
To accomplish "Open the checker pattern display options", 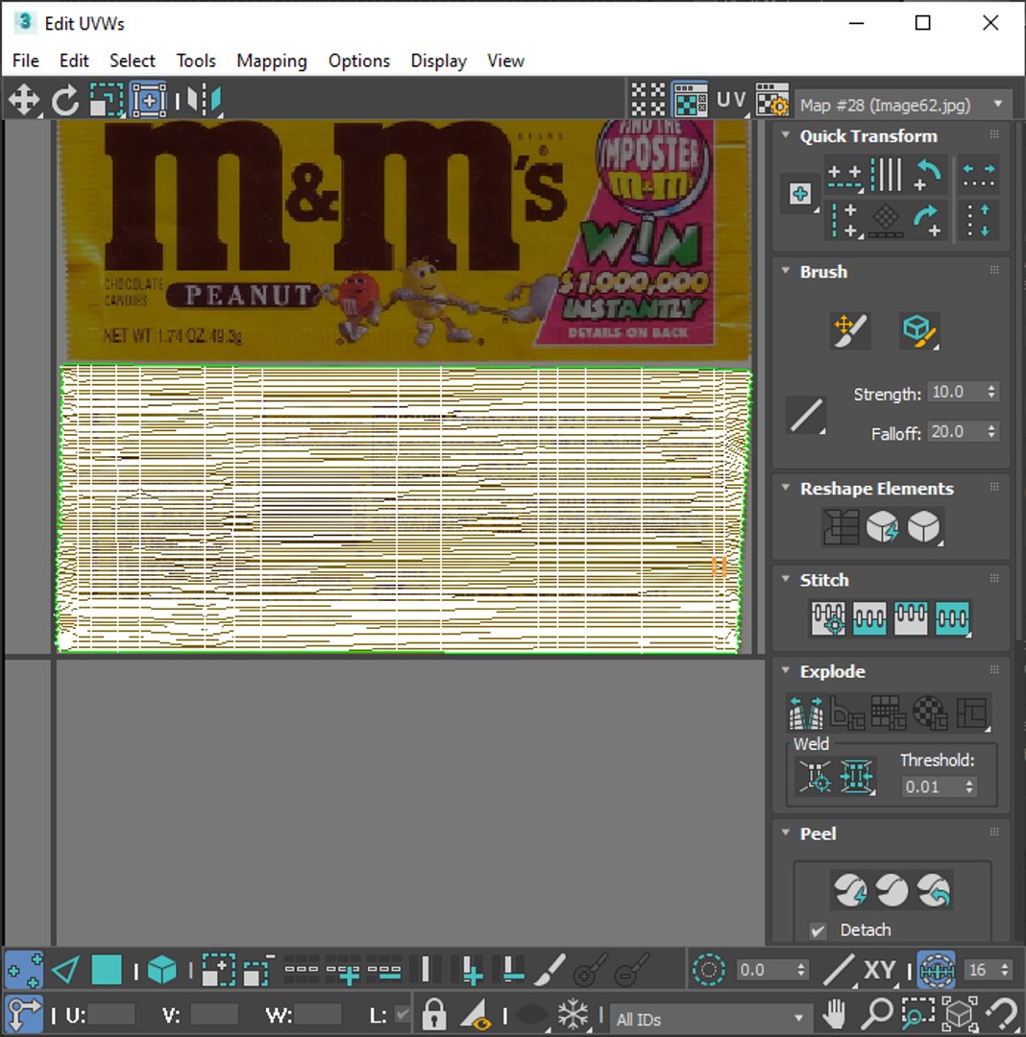I will [647, 101].
